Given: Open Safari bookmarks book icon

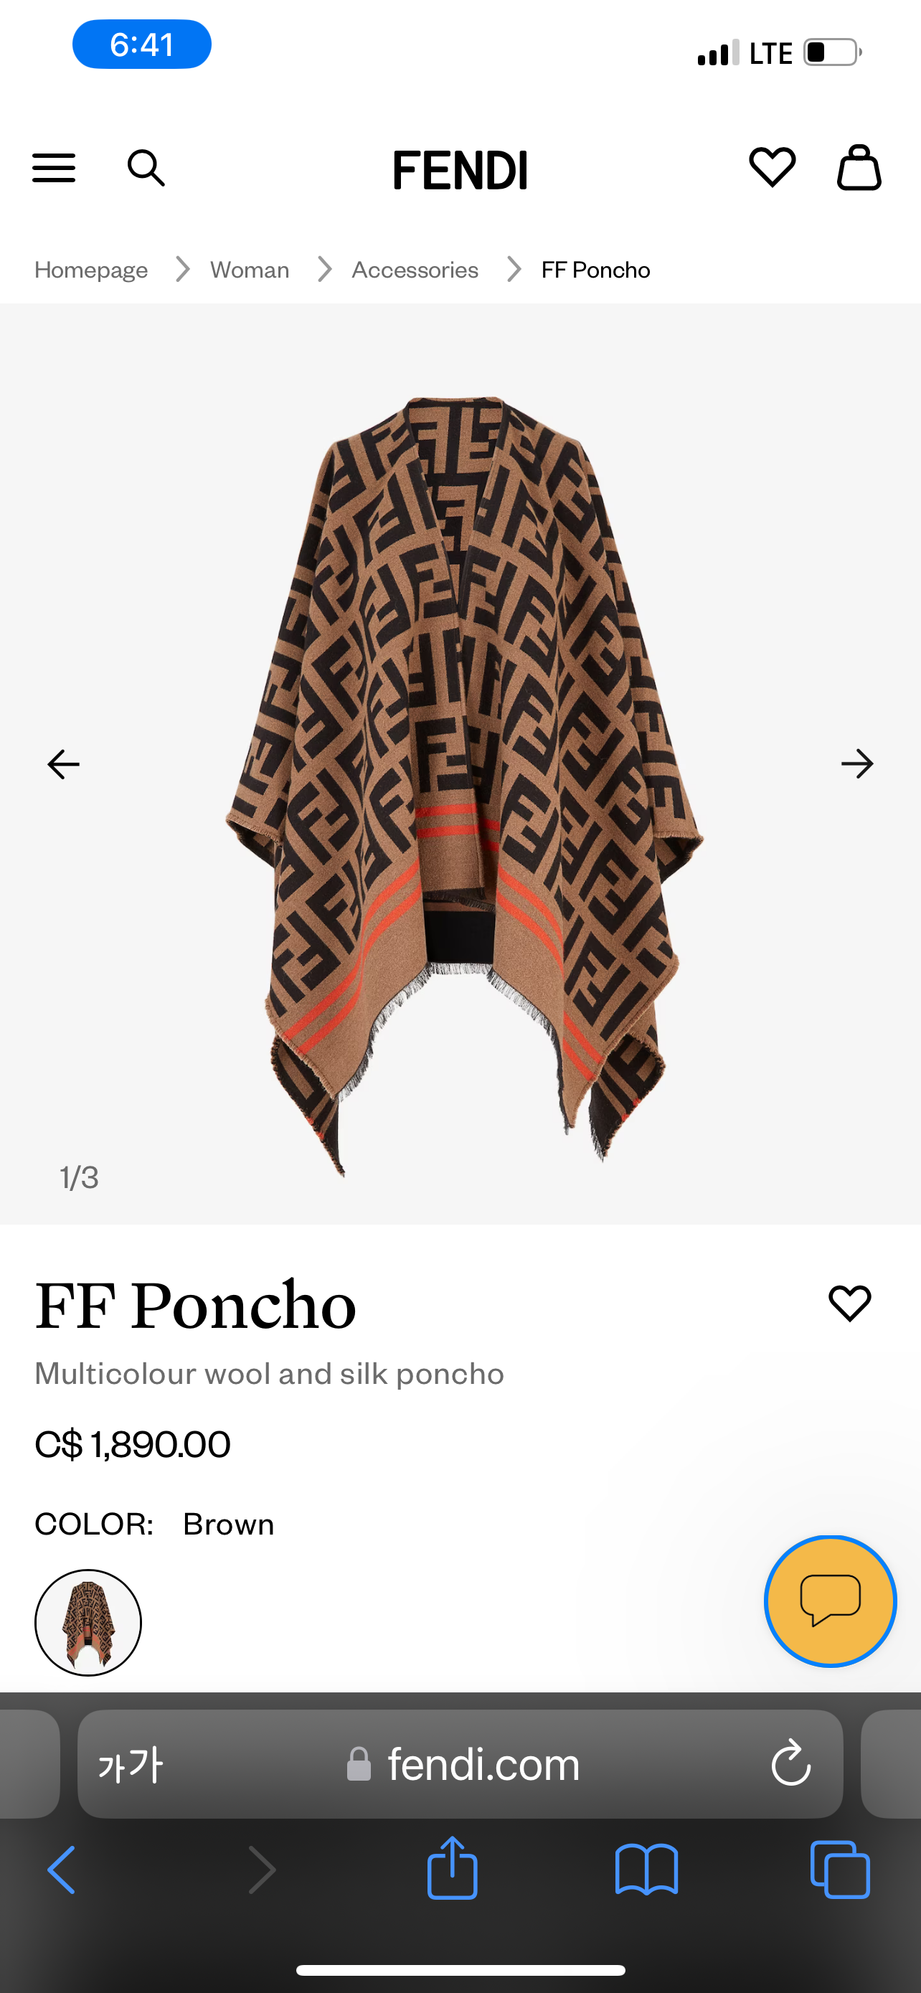Looking at the screenshot, I should click(x=646, y=1869).
